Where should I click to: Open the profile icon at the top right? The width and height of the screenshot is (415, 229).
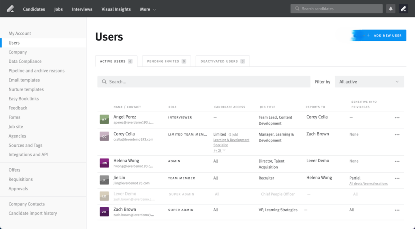coord(403,9)
